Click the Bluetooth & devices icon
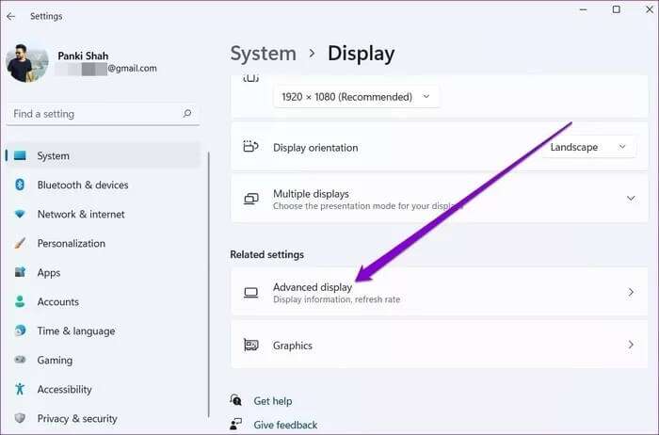 point(19,185)
